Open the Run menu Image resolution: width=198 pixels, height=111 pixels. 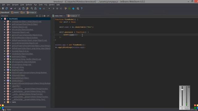tap(36, 5)
